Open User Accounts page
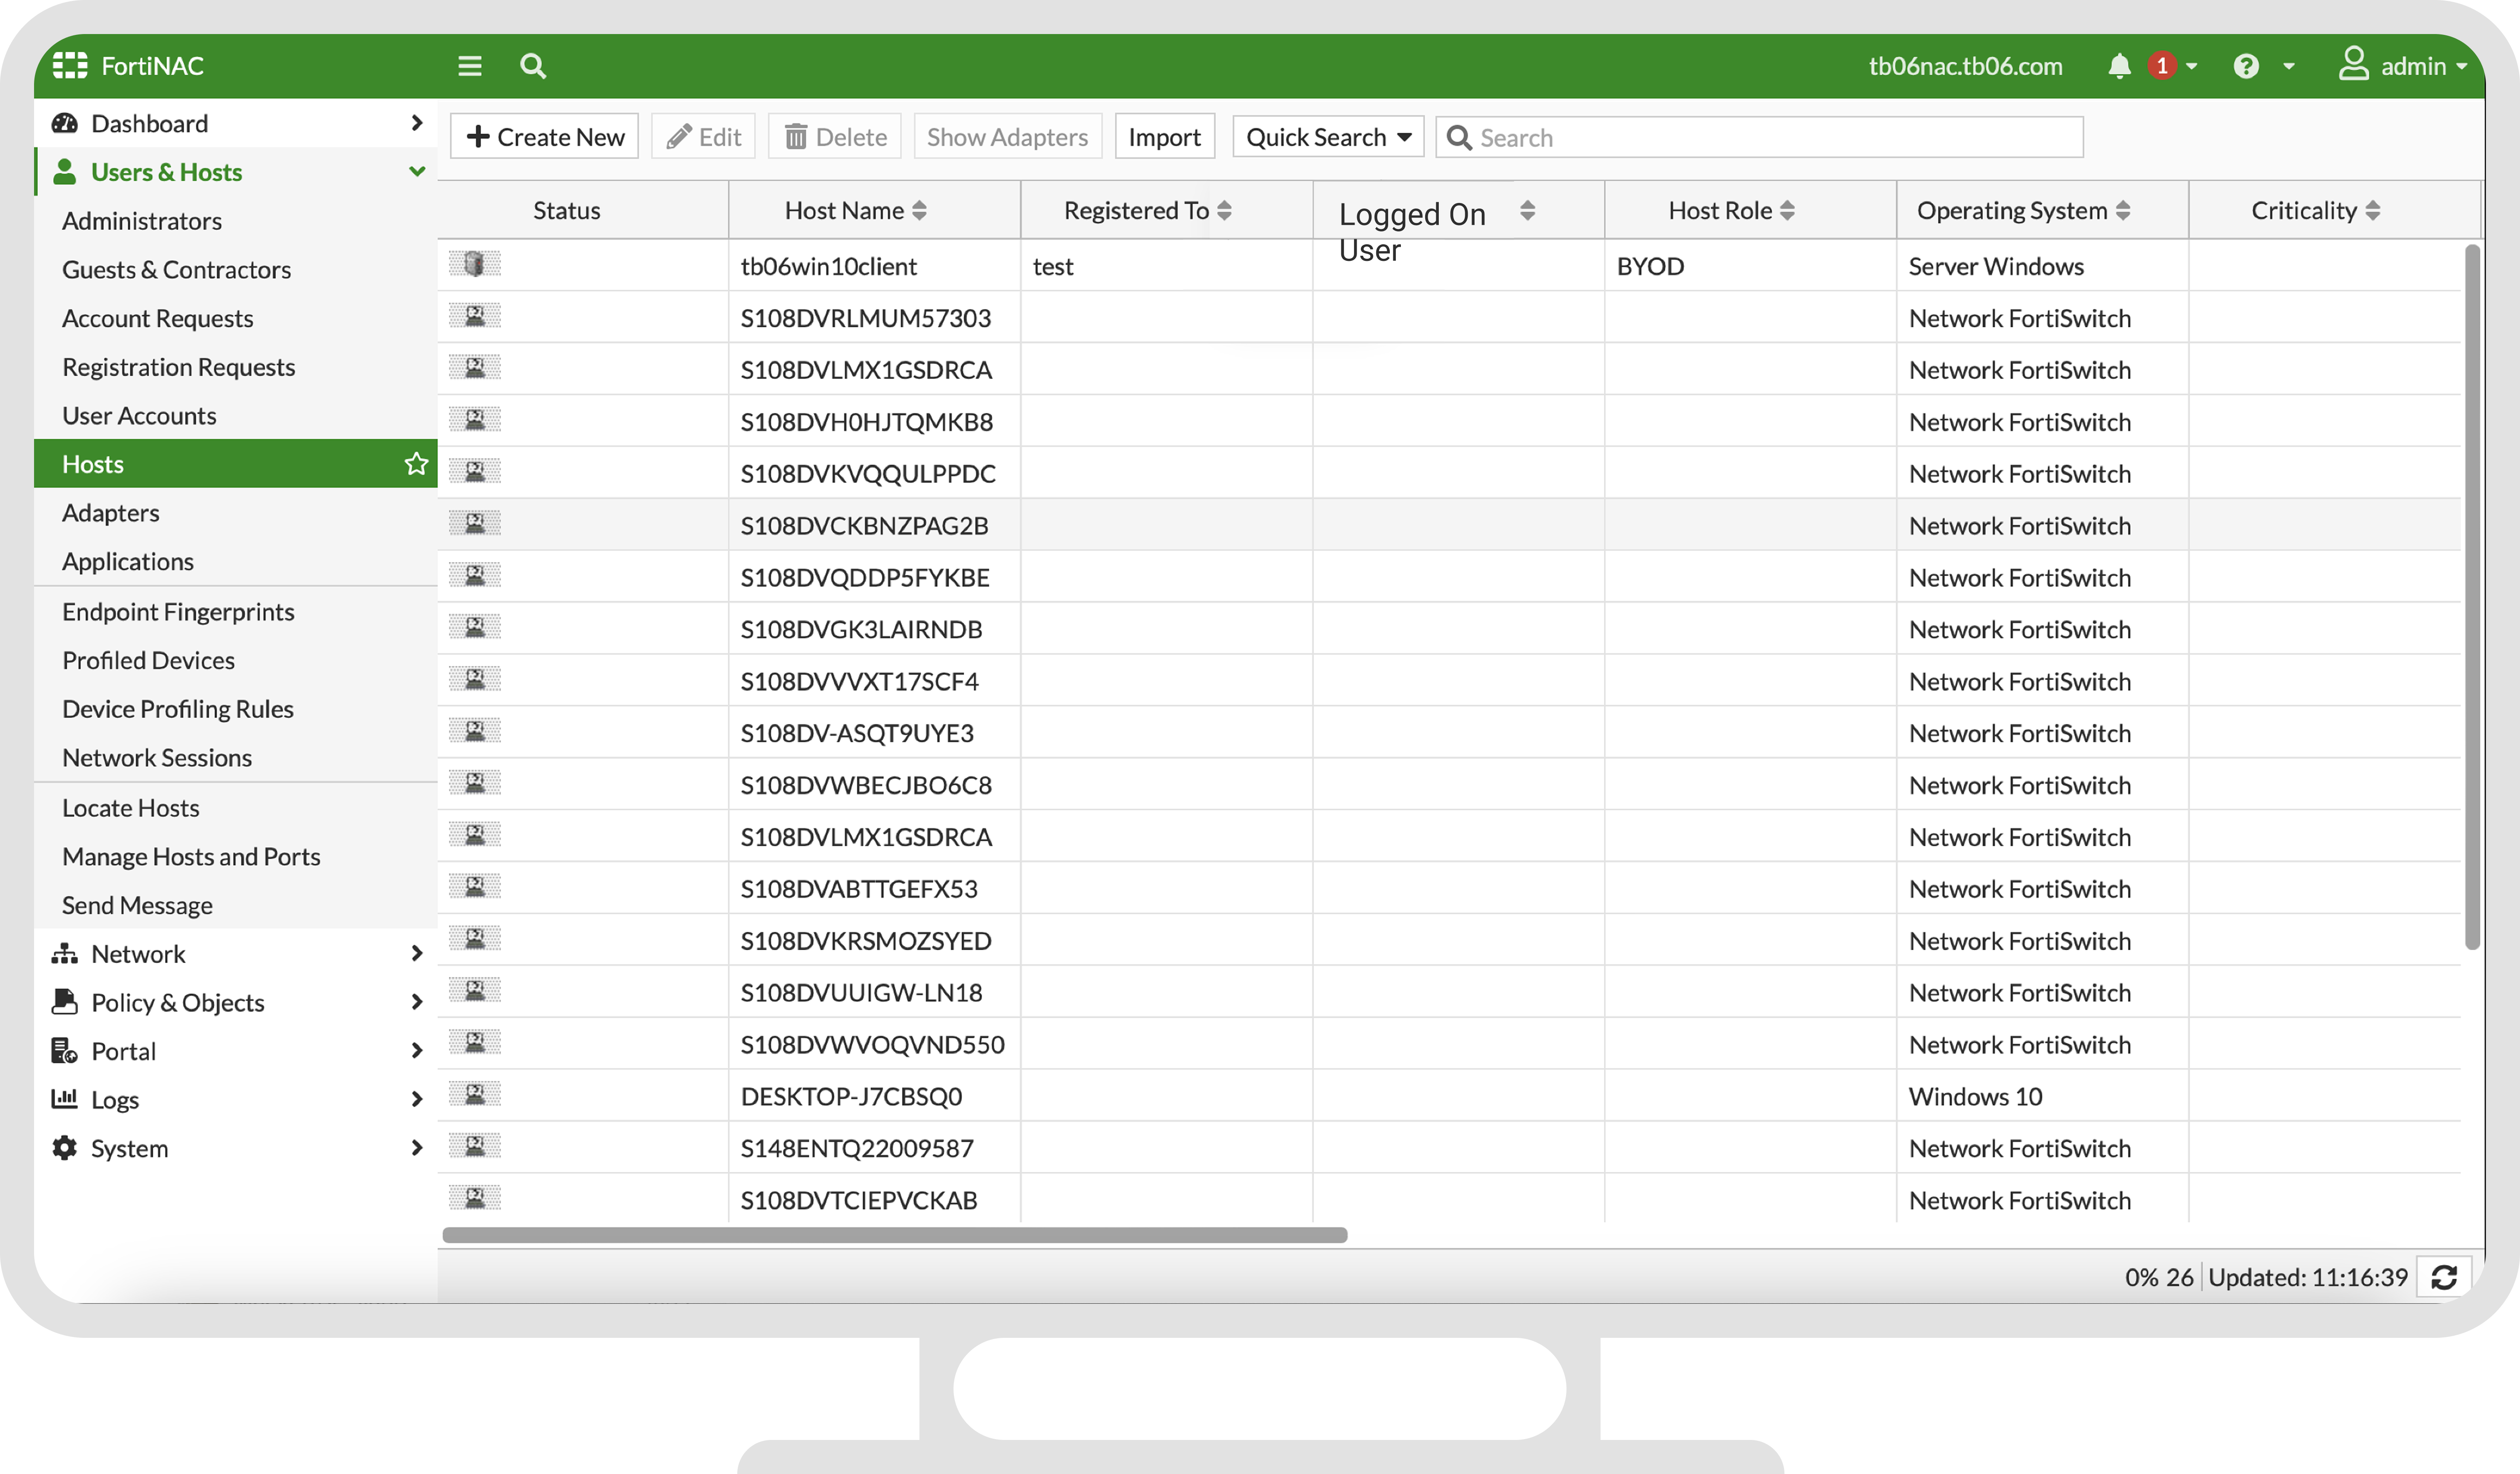2520x1474 pixels. pyautogui.click(x=139, y=416)
